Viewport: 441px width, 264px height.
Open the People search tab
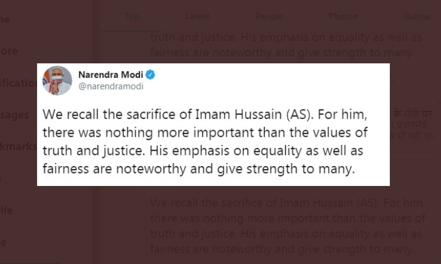pos(269,16)
